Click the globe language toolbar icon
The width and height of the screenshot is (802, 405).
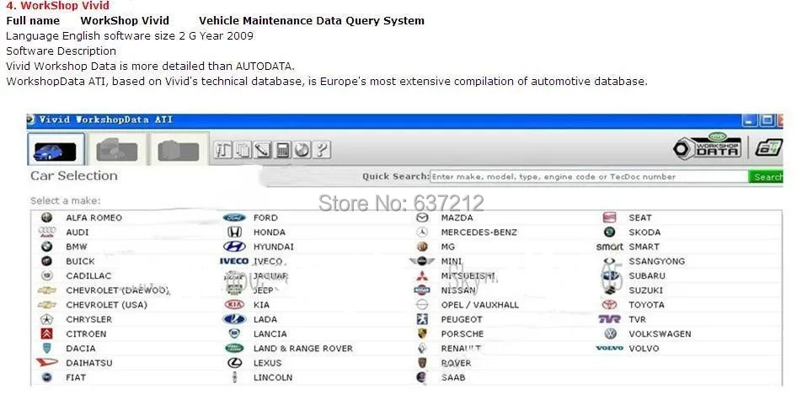pos(302,150)
